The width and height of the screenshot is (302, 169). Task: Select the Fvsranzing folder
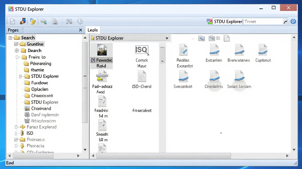(38, 63)
